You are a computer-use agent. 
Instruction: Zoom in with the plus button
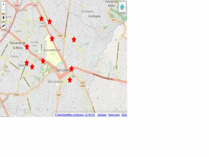3,5
